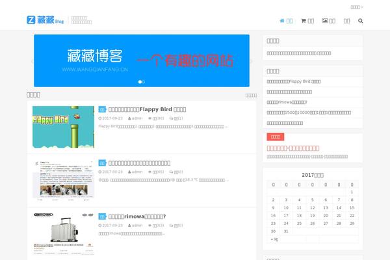Open the sidebar link mentioning 1500 and 10000
Image resolution: width=390 pixels, height=260 pixels.
point(309,112)
